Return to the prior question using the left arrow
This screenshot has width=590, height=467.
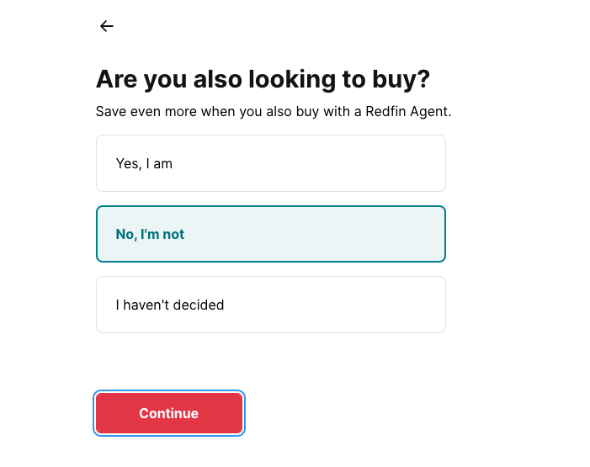[106, 26]
